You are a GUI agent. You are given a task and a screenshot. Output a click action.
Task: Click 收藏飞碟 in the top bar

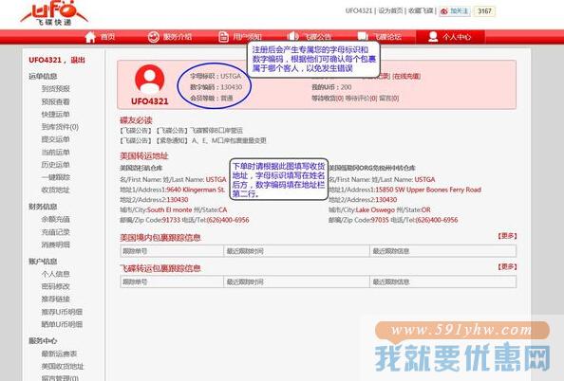coord(420,10)
